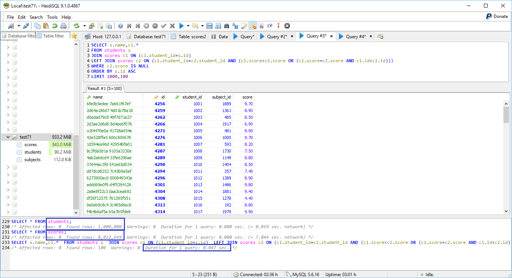Click the Copy icon in toolbar
This screenshot has height=278, width=512.
tap(38, 26)
